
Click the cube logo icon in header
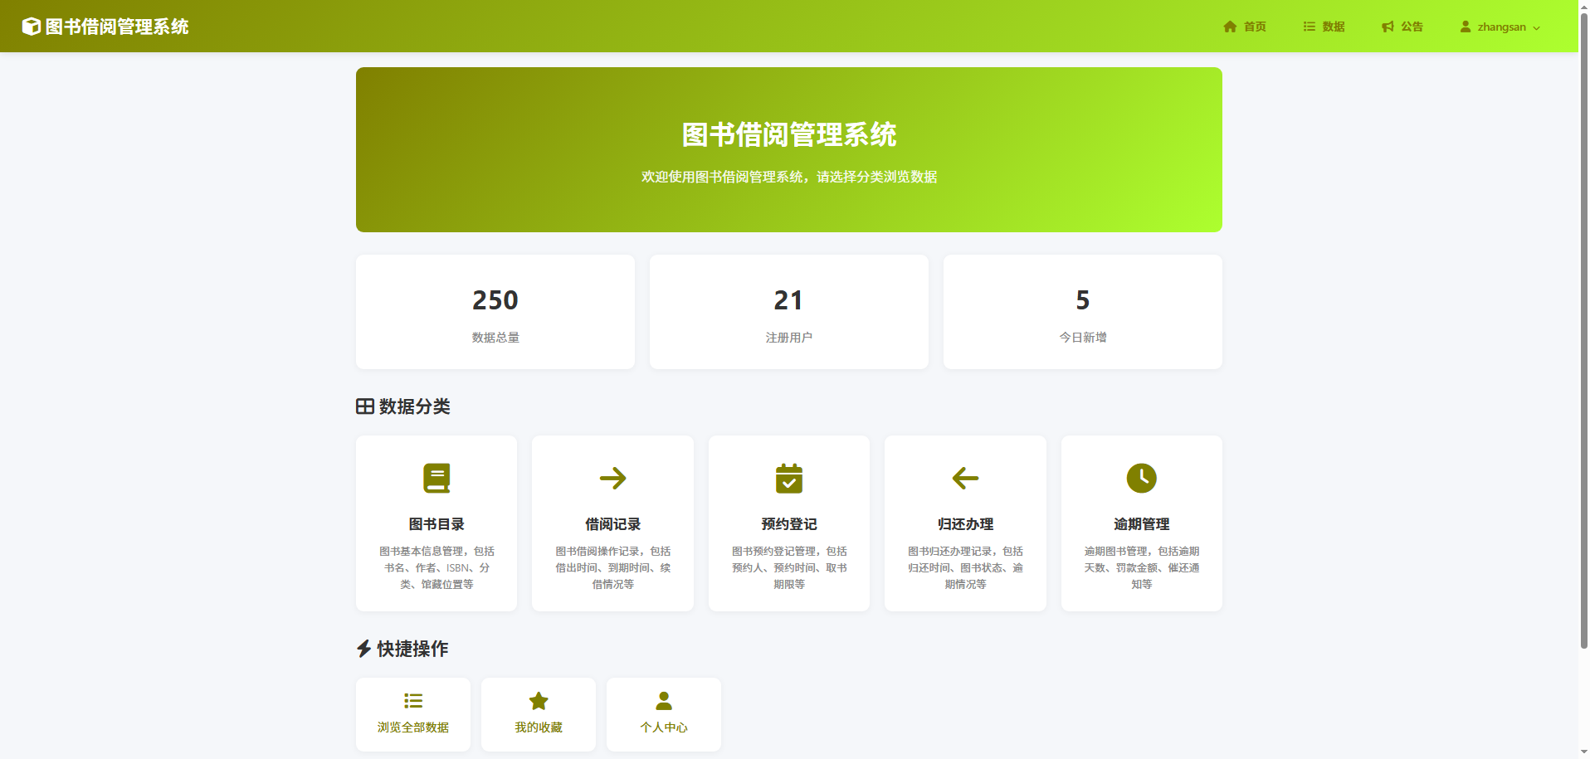pos(31,27)
